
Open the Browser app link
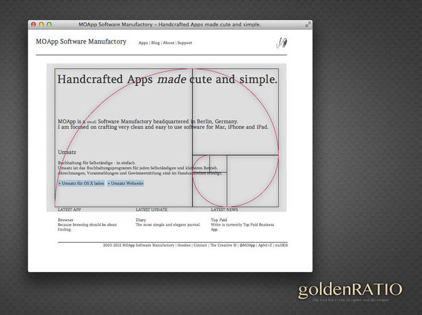66,220
